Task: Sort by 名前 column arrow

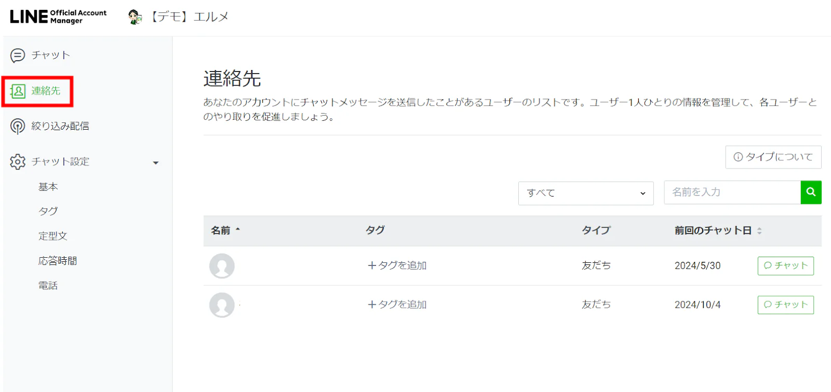Action: [x=238, y=230]
